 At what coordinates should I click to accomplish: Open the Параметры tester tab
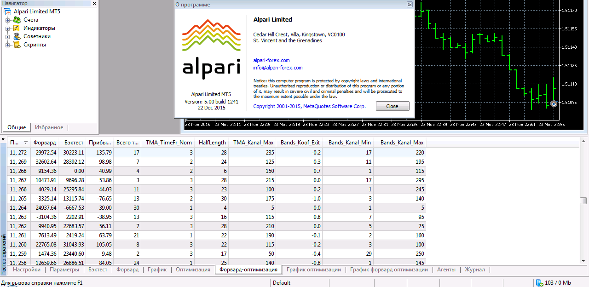point(64,270)
